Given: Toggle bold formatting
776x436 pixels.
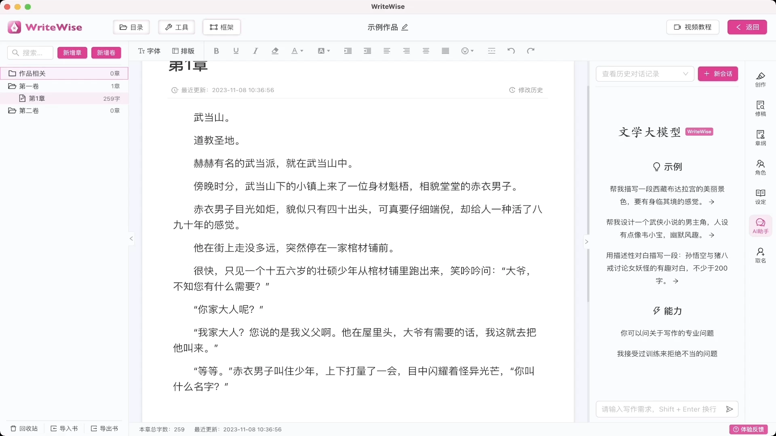Looking at the screenshot, I should point(216,51).
